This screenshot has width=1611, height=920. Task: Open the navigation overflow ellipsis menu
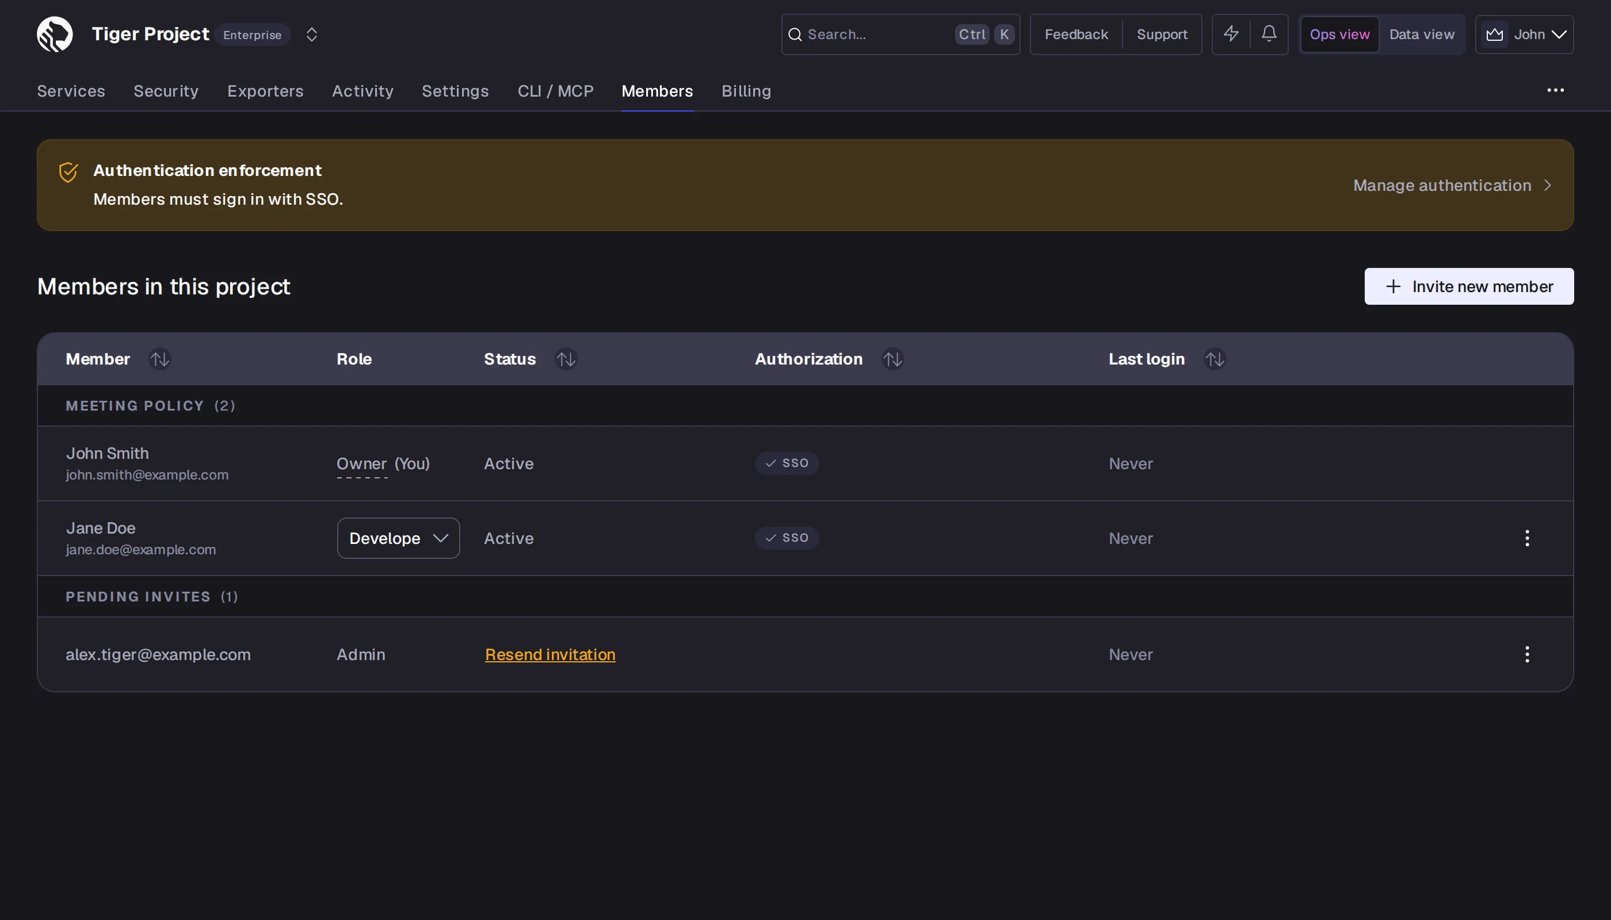pos(1555,90)
